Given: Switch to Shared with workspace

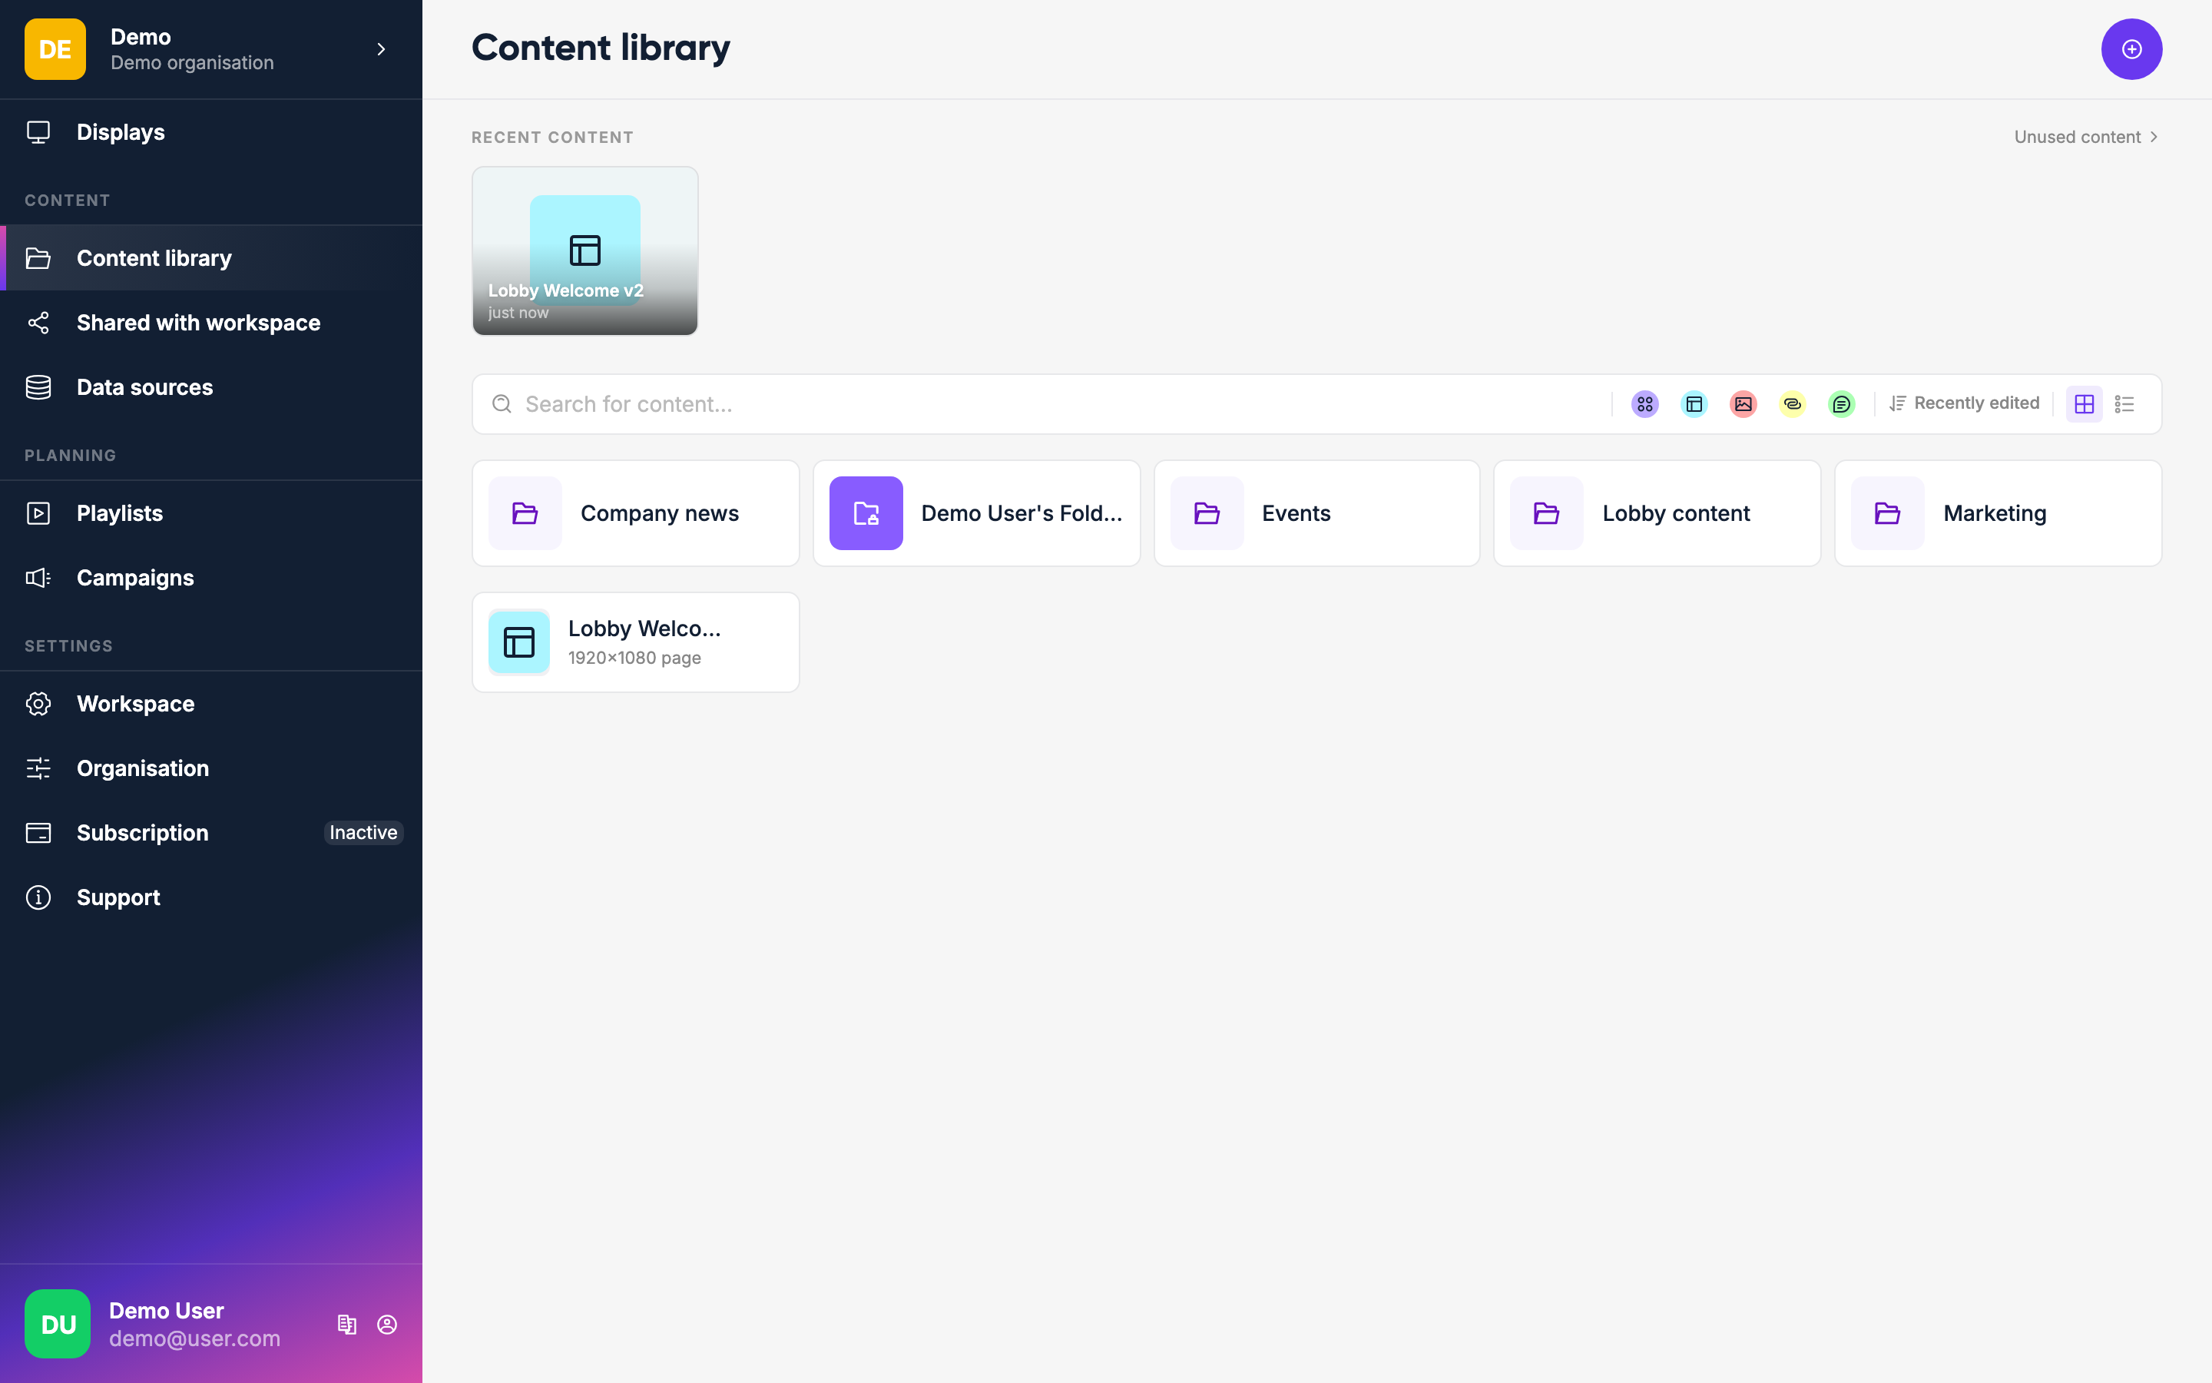Looking at the screenshot, I should click(198, 322).
